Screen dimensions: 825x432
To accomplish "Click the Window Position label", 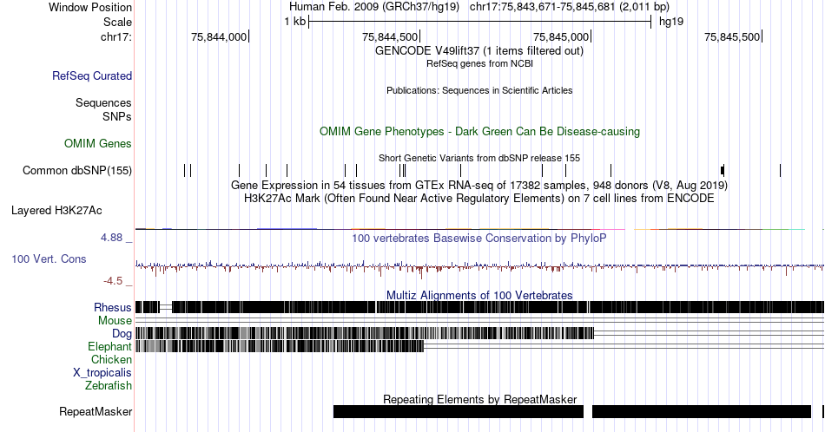I will 90,7.
